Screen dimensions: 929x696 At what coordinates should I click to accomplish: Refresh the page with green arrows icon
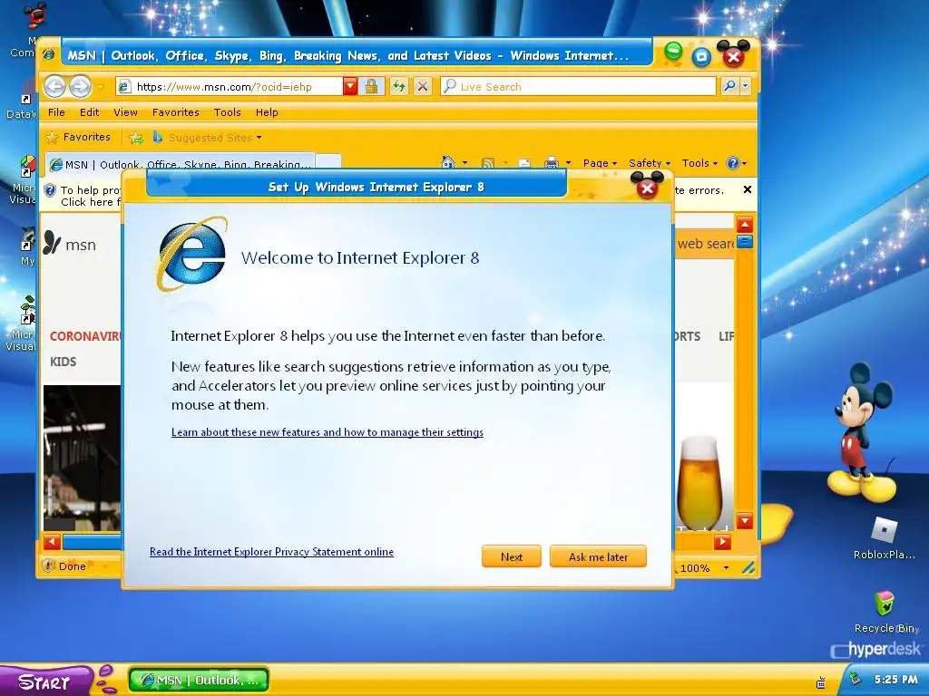pos(399,86)
